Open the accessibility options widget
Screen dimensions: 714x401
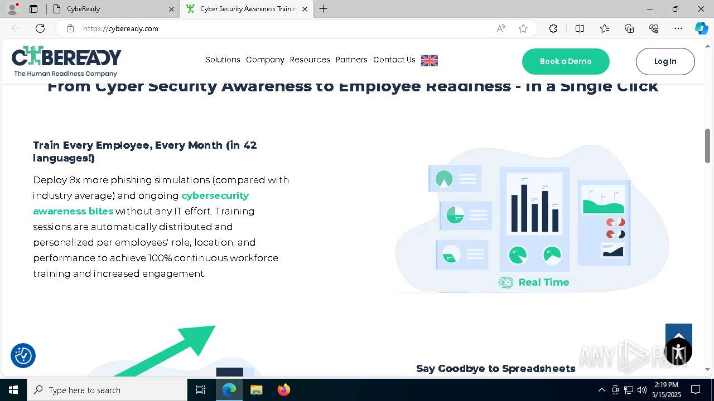[678, 351]
